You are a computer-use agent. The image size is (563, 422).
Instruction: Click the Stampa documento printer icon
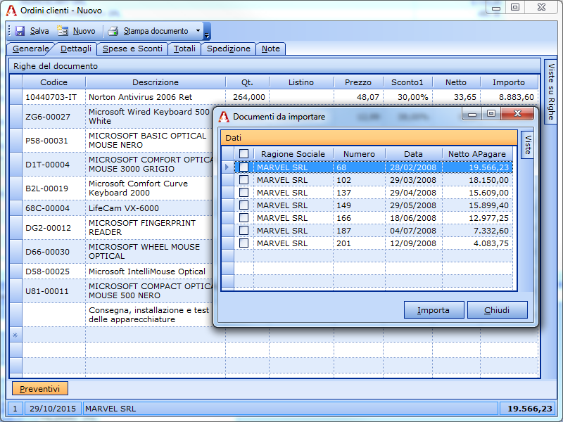pos(113,31)
